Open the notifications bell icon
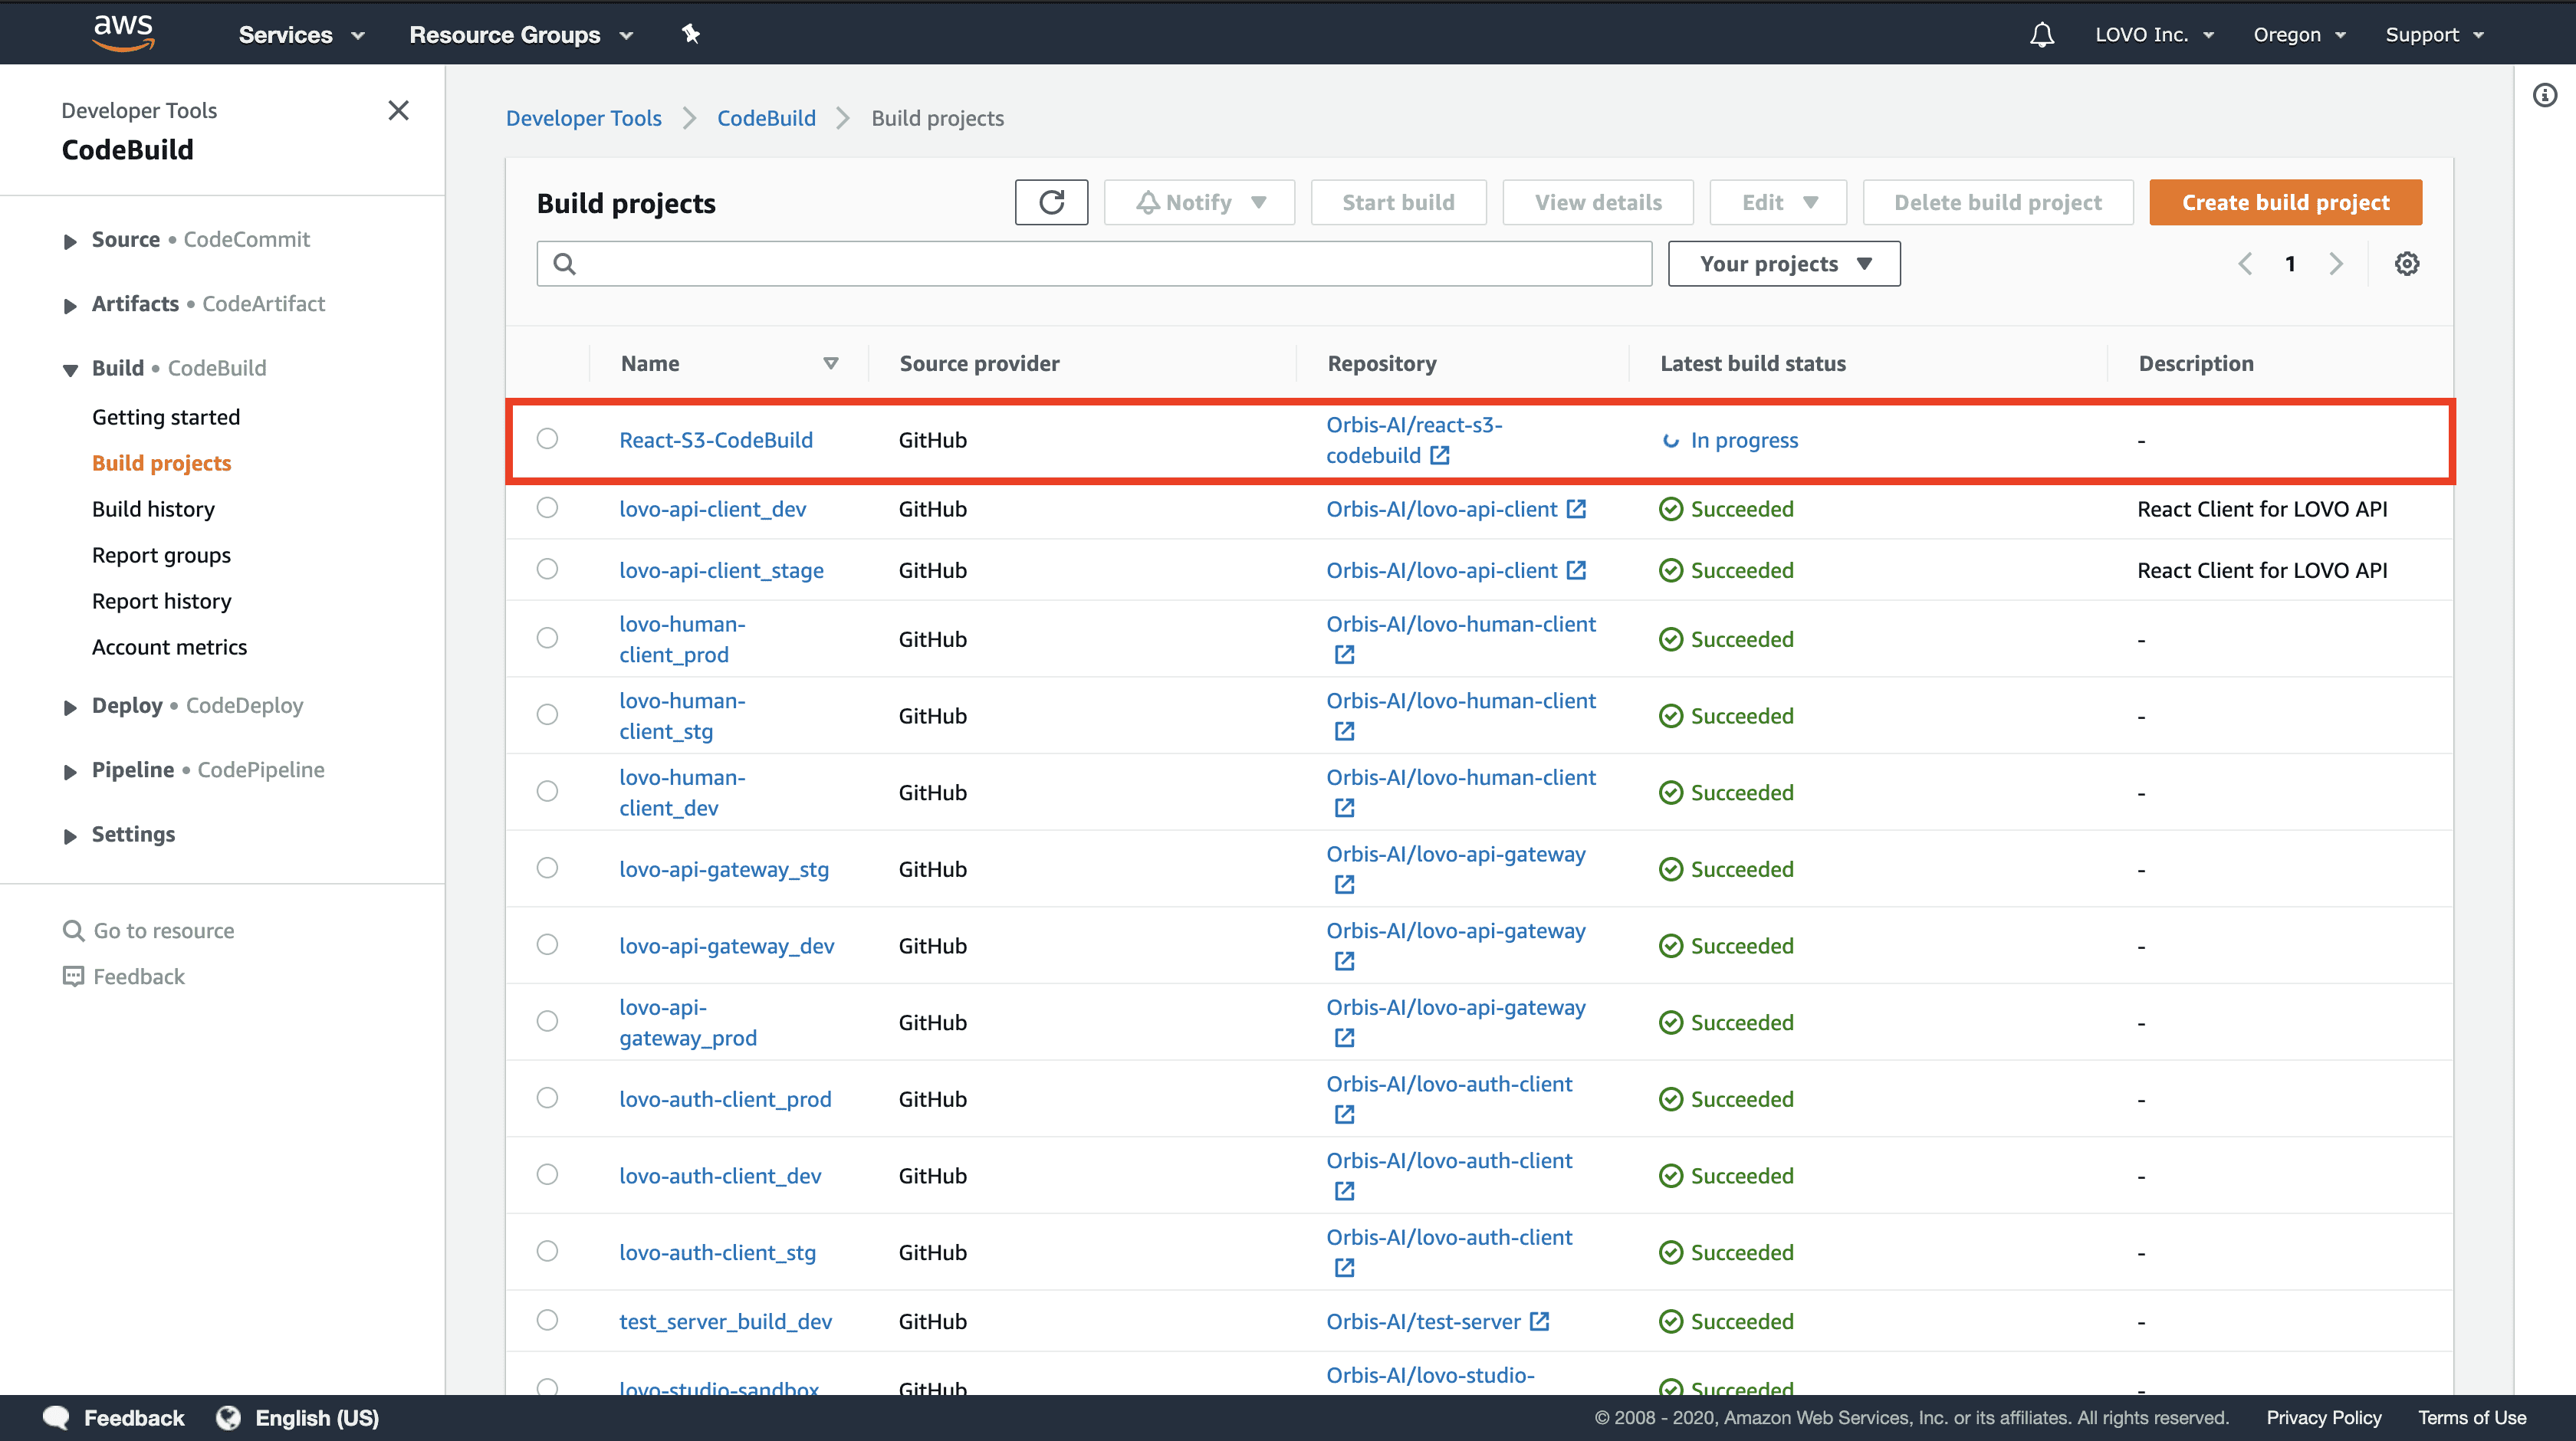 click(x=2042, y=35)
